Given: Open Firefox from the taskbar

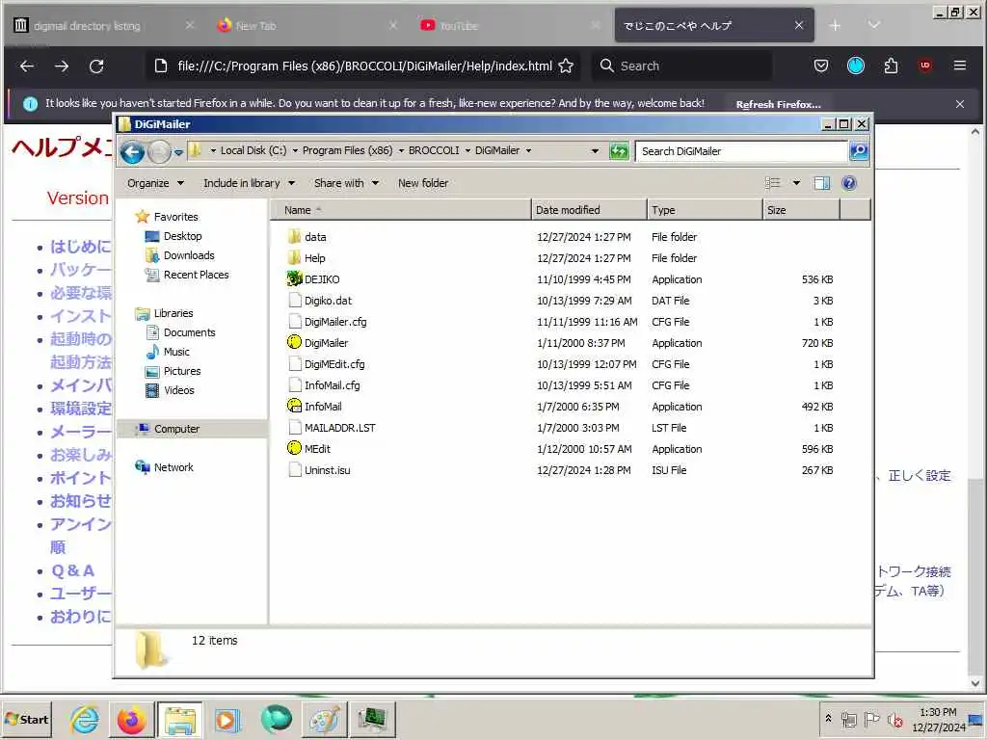Looking at the screenshot, I should (x=131, y=719).
